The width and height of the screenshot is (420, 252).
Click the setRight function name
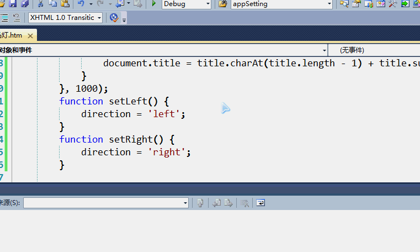(131, 140)
